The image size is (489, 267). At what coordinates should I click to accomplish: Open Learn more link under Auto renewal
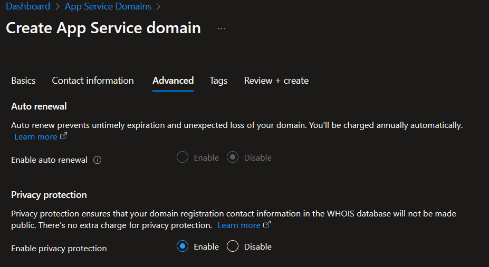tap(36, 137)
